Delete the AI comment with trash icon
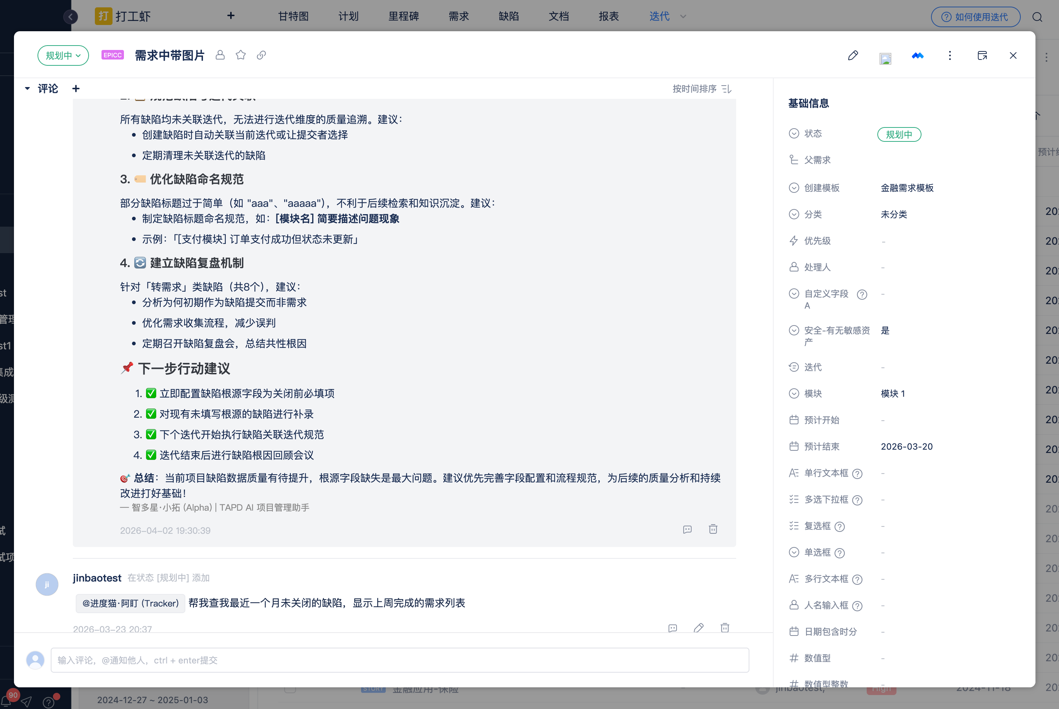The height and width of the screenshot is (709, 1059). point(713,529)
